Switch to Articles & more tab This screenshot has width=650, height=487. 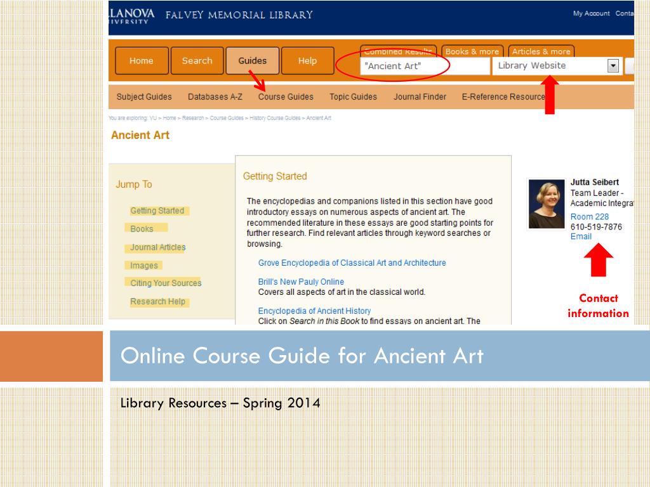541,51
